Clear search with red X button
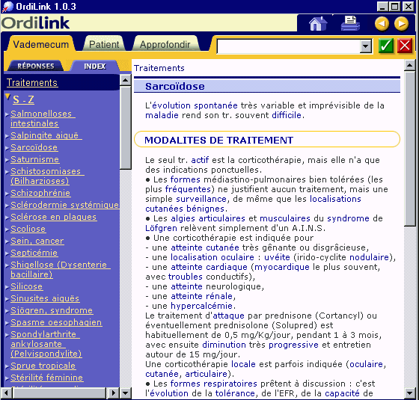Image resolution: width=419 pixels, height=400 pixels. [405, 46]
